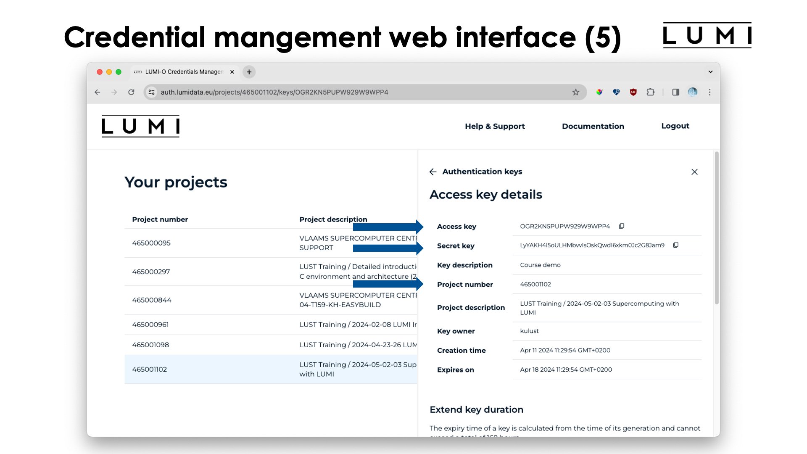Select the LUMI-O Credentials Manager tab
807x454 pixels.
click(x=184, y=72)
